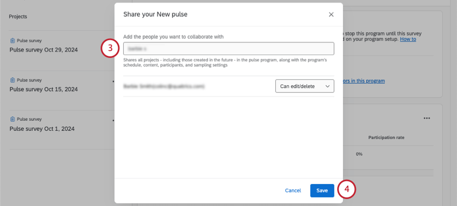Cancel the sharing dialog

pyautogui.click(x=293, y=190)
